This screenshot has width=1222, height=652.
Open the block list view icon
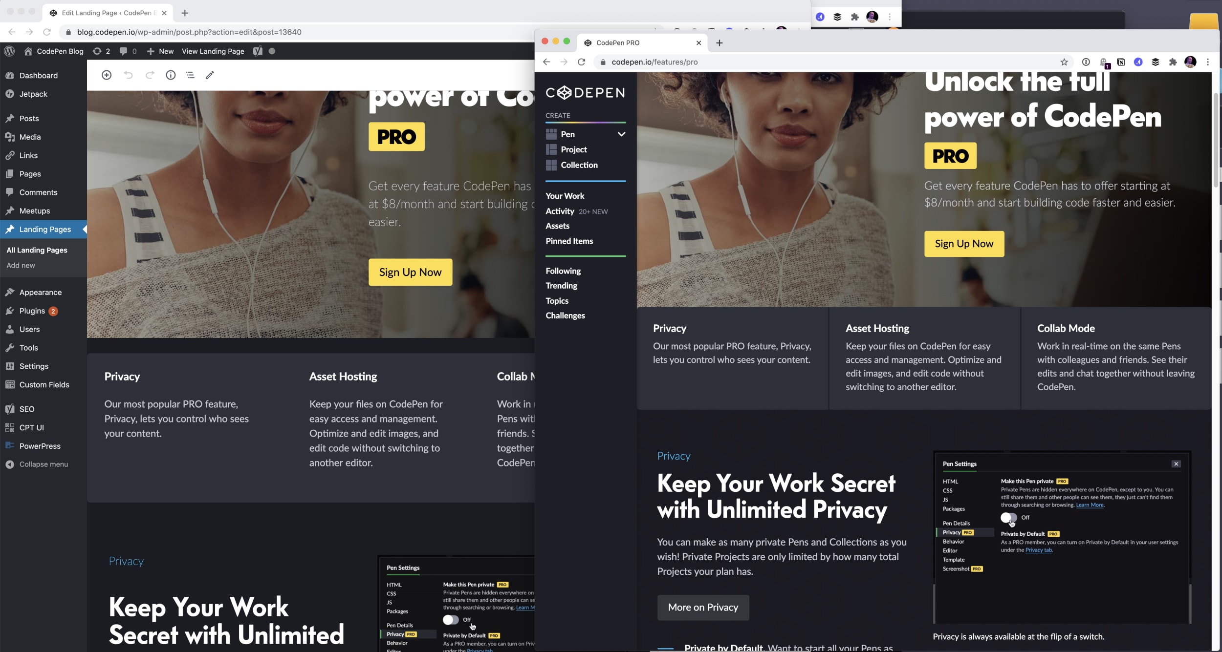pyautogui.click(x=190, y=75)
